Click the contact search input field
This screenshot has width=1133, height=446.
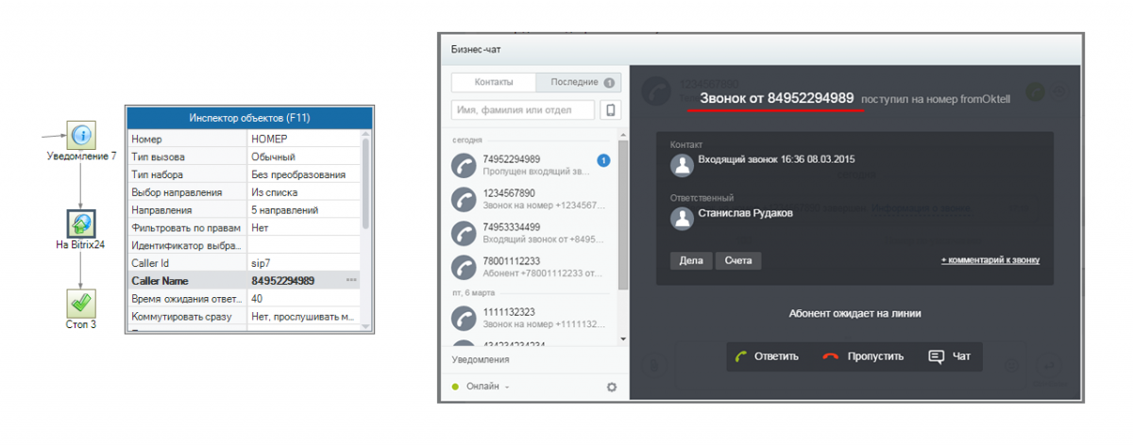(523, 110)
